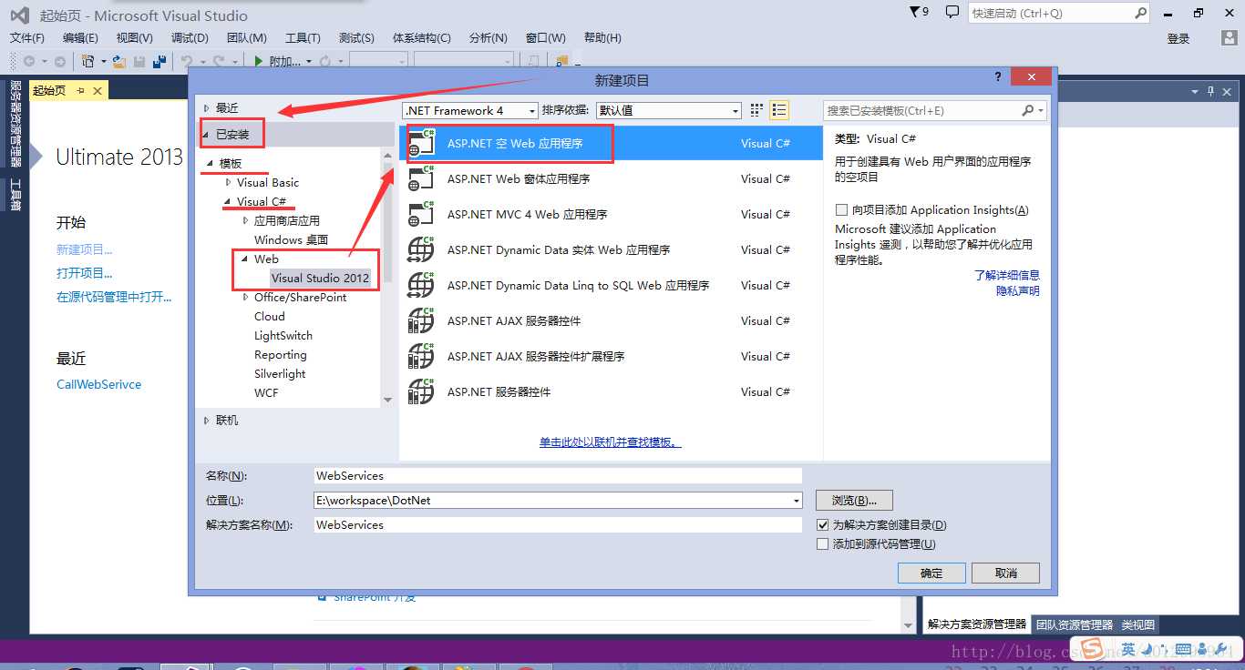Viewport: 1245px width, 670px height.
Task: Expand the 应用商店应用 tree node
Action: click(246, 220)
